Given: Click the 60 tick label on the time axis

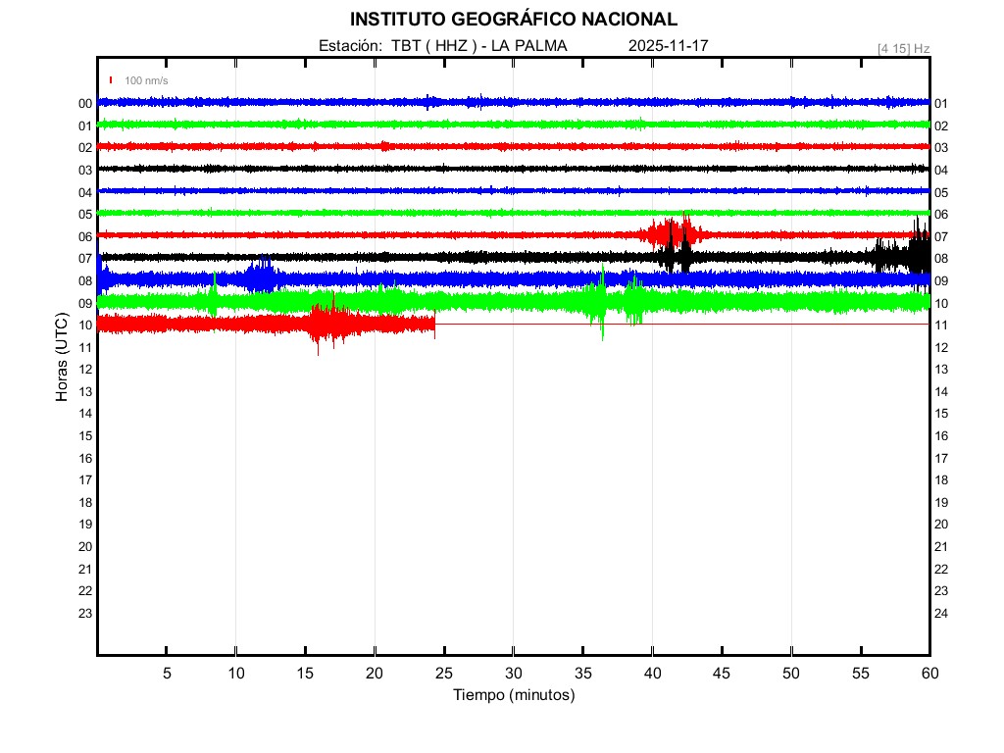Looking at the screenshot, I should [x=929, y=674].
